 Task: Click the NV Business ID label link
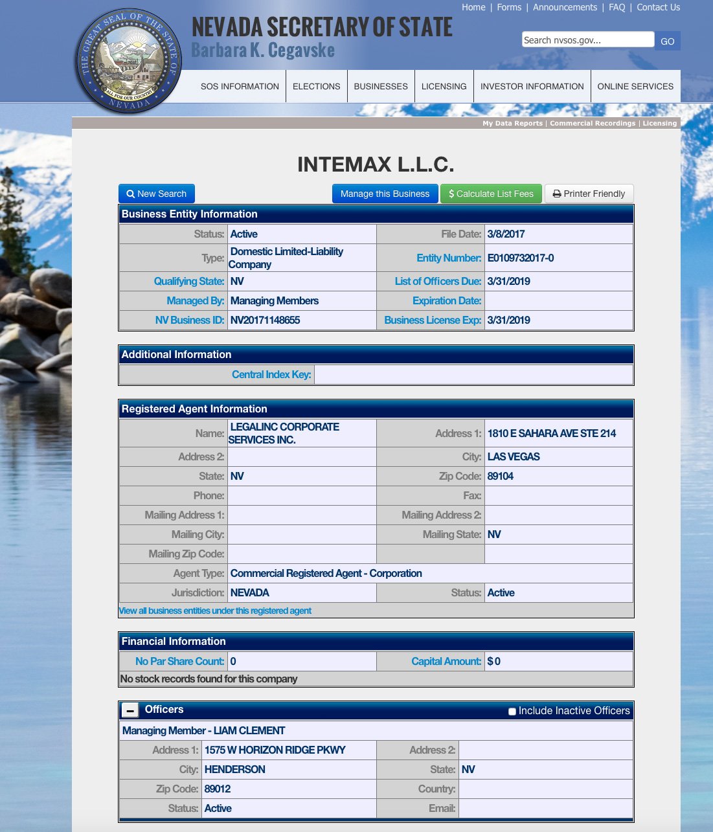coord(190,320)
